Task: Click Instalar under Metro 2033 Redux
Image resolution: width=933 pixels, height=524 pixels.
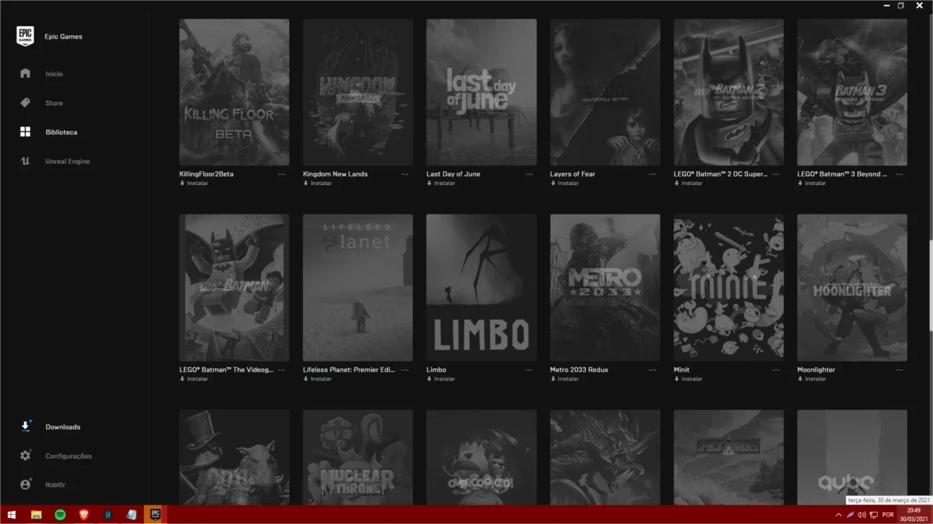Action: pyautogui.click(x=564, y=379)
